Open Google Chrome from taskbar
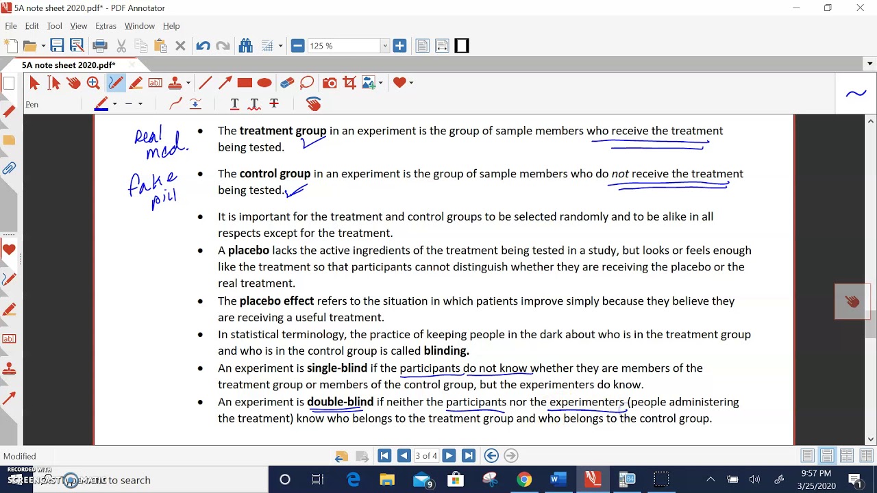The width and height of the screenshot is (877, 493). (524, 480)
